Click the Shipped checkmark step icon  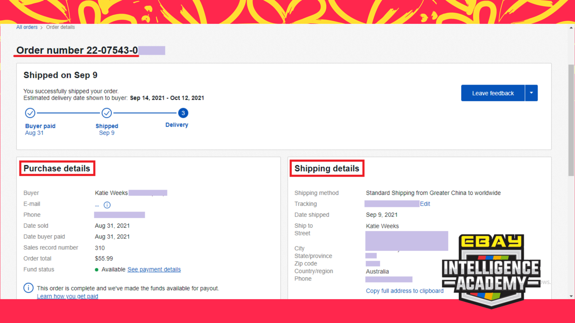click(107, 113)
